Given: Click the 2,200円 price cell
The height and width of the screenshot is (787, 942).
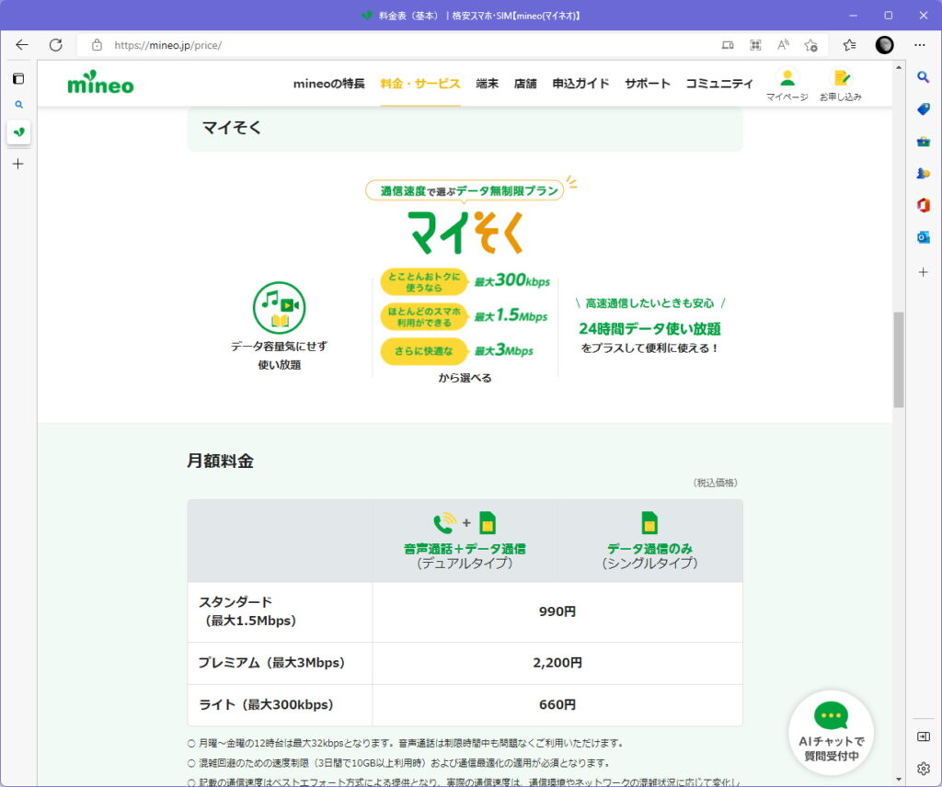Looking at the screenshot, I should [557, 663].
